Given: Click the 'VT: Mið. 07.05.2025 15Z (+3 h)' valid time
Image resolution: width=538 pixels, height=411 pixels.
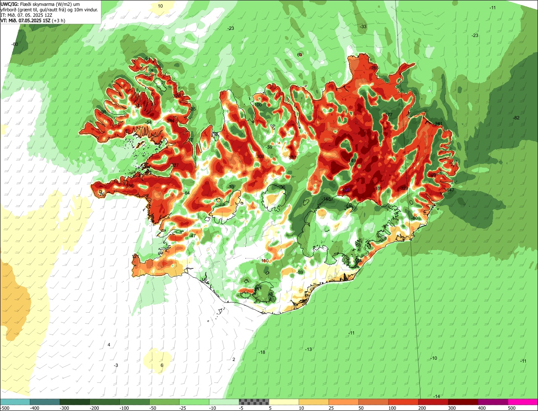Looking at the screenshot, I should tap(33, 20).
